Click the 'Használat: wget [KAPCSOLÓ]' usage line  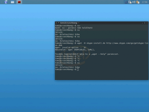click(x=75, y=50)
